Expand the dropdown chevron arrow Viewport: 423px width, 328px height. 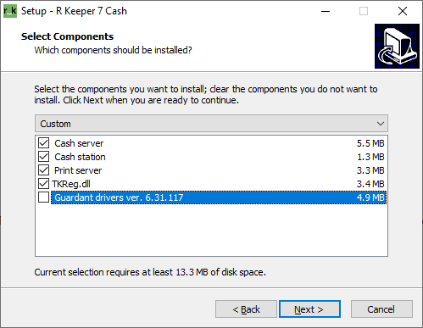pyautogui.click(x=381, y=124)
